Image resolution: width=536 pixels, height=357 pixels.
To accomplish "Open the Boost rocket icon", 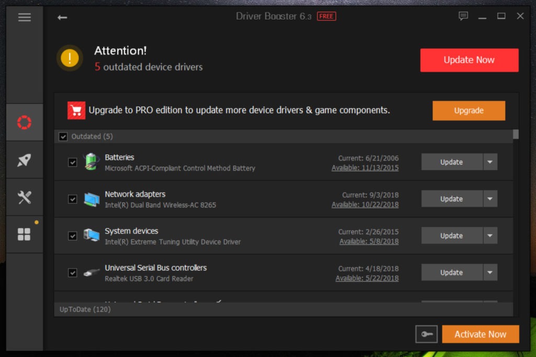I will point(24,160).
